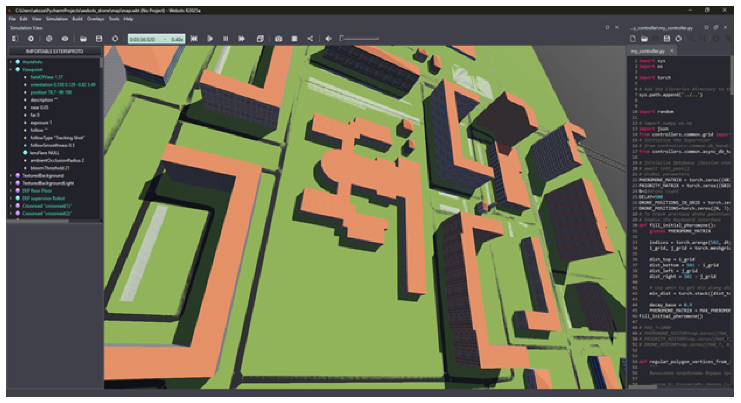
Task: Take a screenshot with camera icon
Action: coord(278,39)
